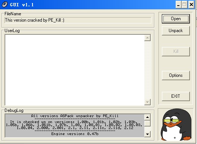Click the UserLog scroll down arrow
This screenshot has height=144, width=197.
pos(147,102)
